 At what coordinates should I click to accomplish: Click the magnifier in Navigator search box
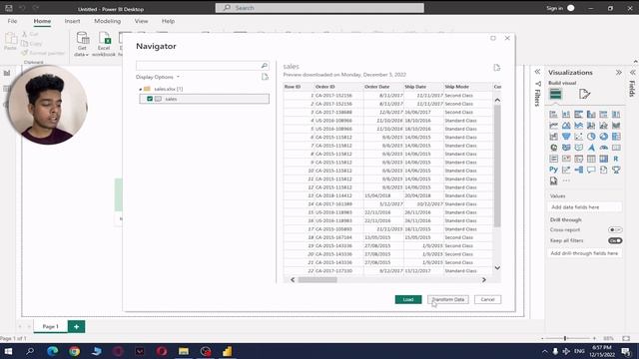pyautogui.click(x=264, y=66)
